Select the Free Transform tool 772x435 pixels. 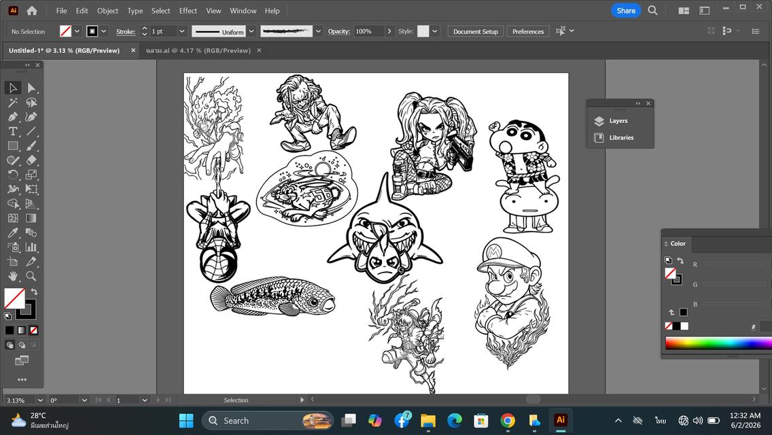pos(31,189)
